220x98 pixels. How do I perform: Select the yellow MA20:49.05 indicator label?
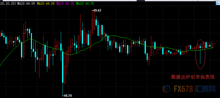46,4
